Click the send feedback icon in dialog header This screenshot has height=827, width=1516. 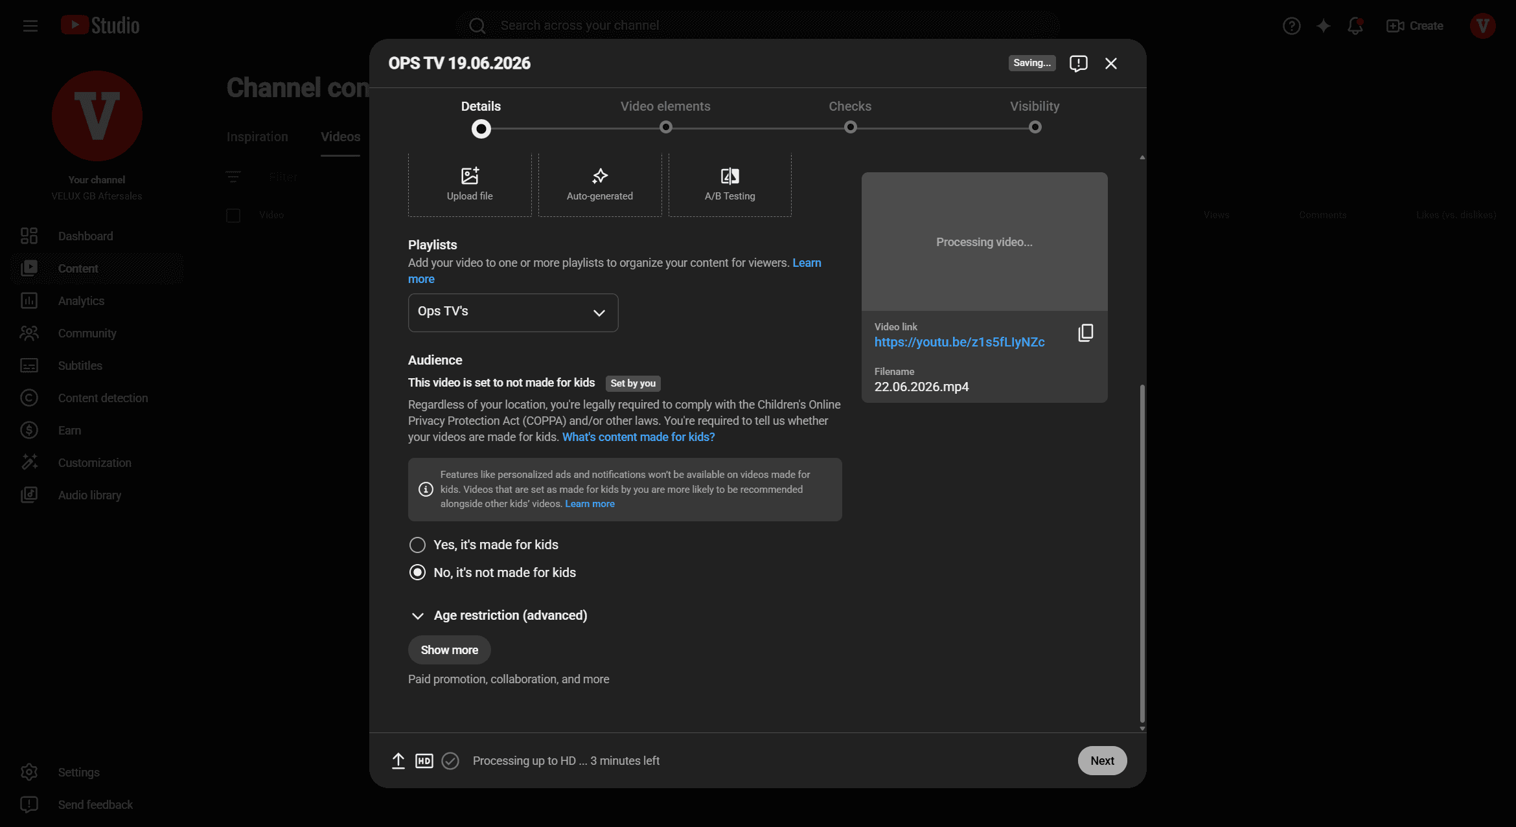pos(1078,63)
